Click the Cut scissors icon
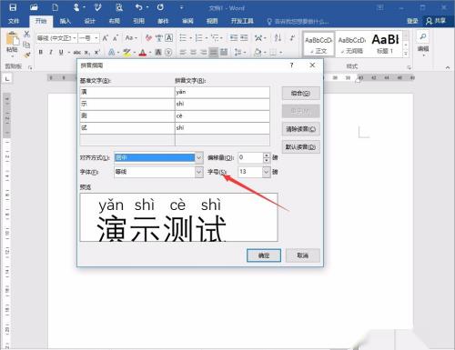The image size is (455, 350). point(26,34)
